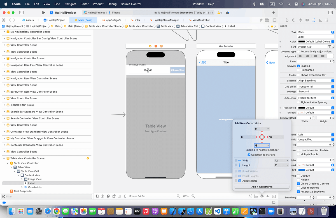Screen dimensions: 336x218
Task: Expand the Image View outline row
Action: tap(22, 179)
